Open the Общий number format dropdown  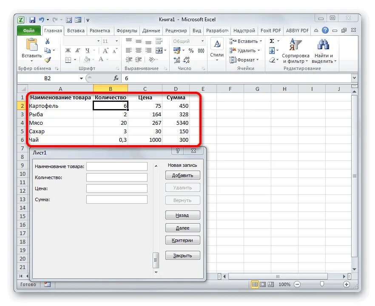pos(202,41)
